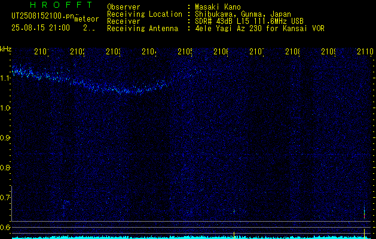
Task: Click the 2107 time axis label
Action: coord(256,51)
